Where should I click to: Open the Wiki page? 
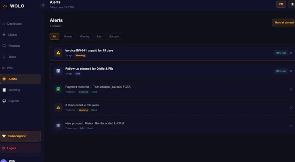(x=20, y=68)
